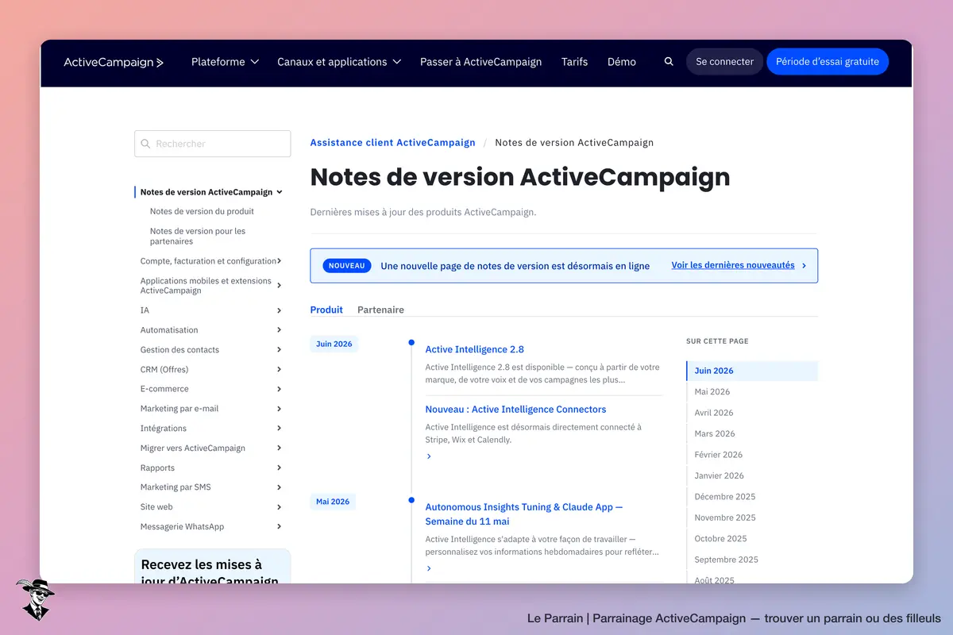The width and height of the screenshot is (953, 635).
Task: Expand the Site web section
Action: coord(280,507)
